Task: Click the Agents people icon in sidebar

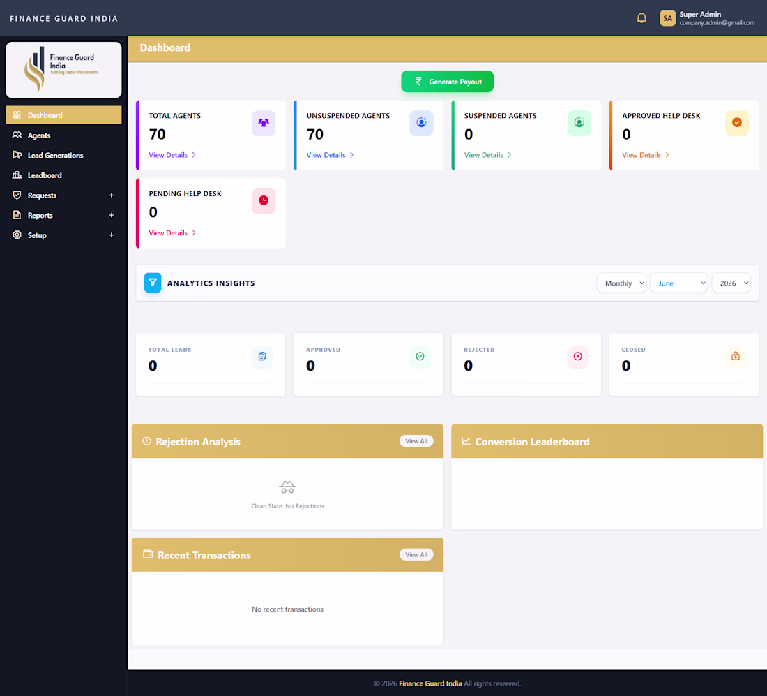Action: coord(17,135)
